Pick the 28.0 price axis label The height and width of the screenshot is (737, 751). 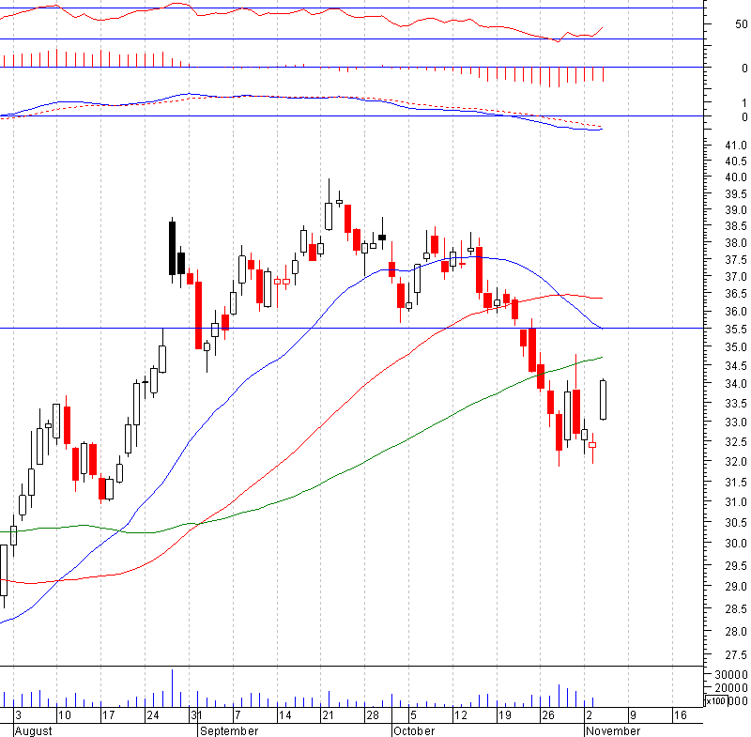point(736,632)
